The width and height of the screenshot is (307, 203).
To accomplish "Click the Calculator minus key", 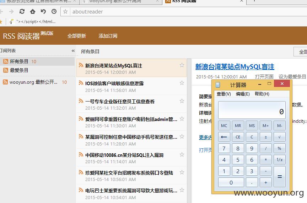I will (266, 171).
